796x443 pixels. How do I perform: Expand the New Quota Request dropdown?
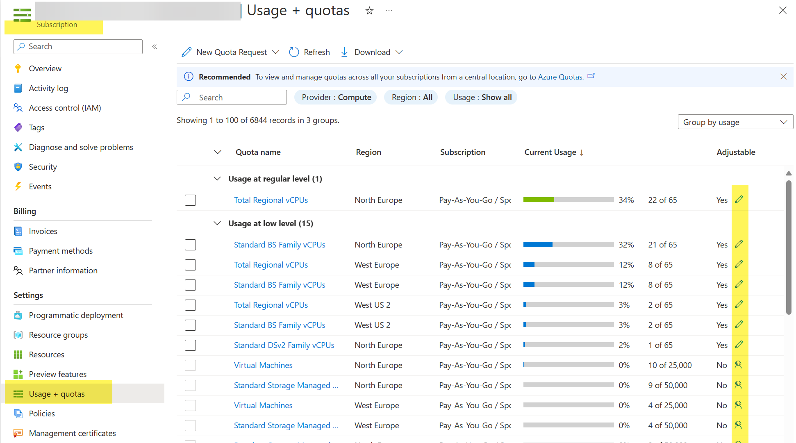[275, 52]
